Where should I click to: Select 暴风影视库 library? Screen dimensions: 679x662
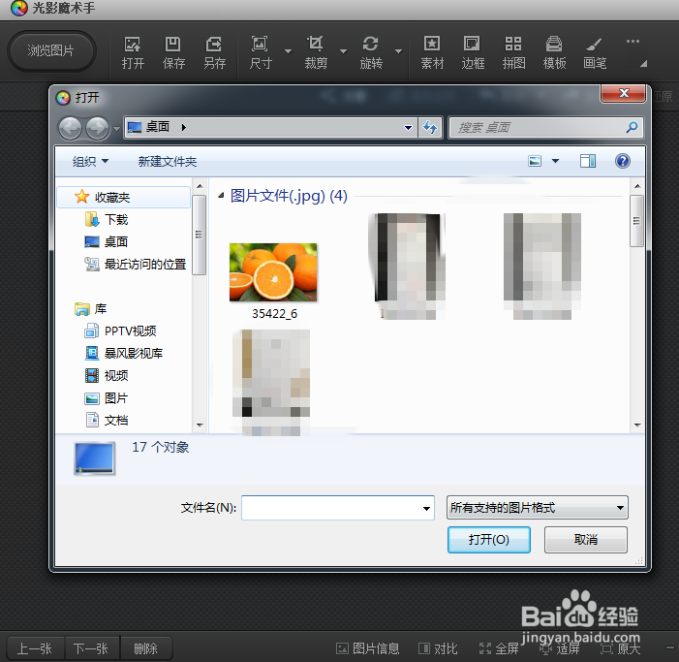click(123, 353)
